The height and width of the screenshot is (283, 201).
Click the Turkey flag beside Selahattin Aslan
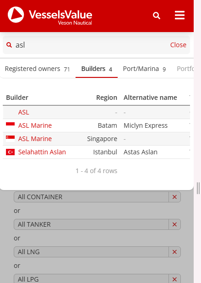click(10, 152)
